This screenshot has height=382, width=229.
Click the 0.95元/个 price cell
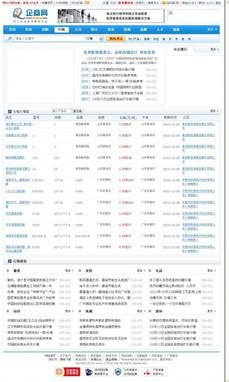125,247
